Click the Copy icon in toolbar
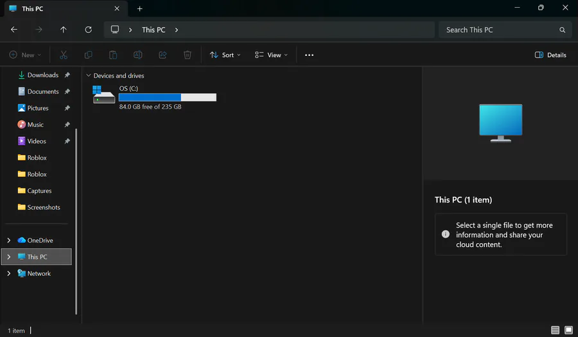Screen dimensions: 578x337 click(89, 55)
